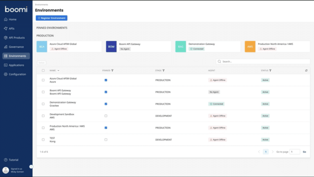
Task: Go to Applications in sidebar
Action: click(16, 65)
